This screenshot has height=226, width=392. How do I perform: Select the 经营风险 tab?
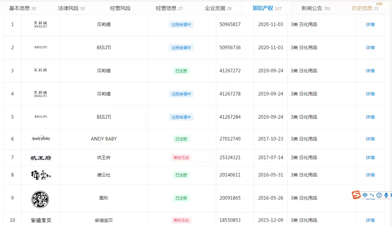(x=120, y=8)
